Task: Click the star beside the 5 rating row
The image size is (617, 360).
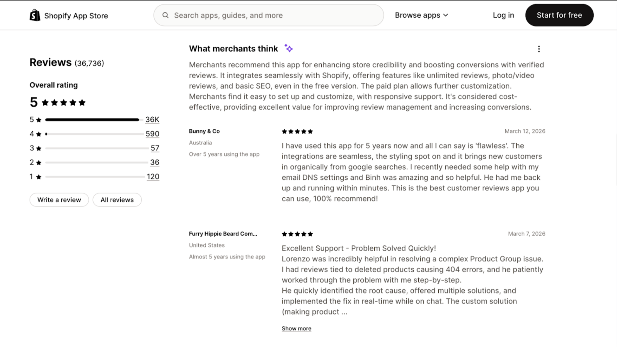Action: click(x=39, y=120)
